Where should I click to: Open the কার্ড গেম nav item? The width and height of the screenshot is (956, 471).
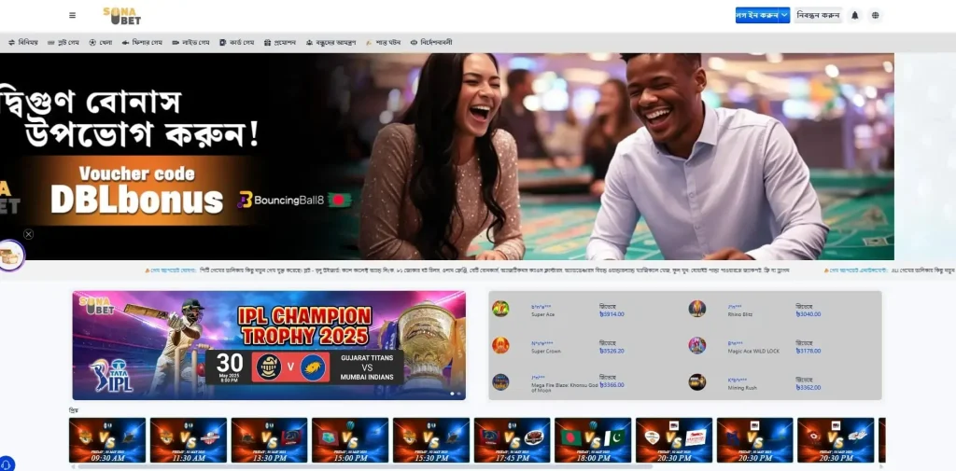(236, 43)
